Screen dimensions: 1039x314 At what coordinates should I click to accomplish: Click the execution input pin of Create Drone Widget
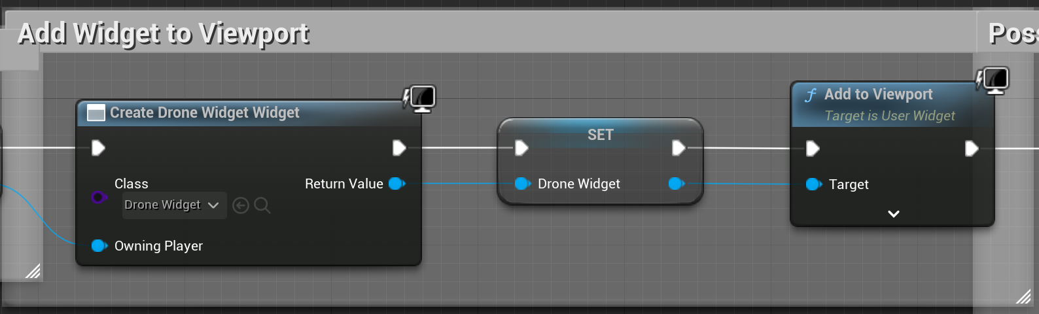[x=98, y=148]
